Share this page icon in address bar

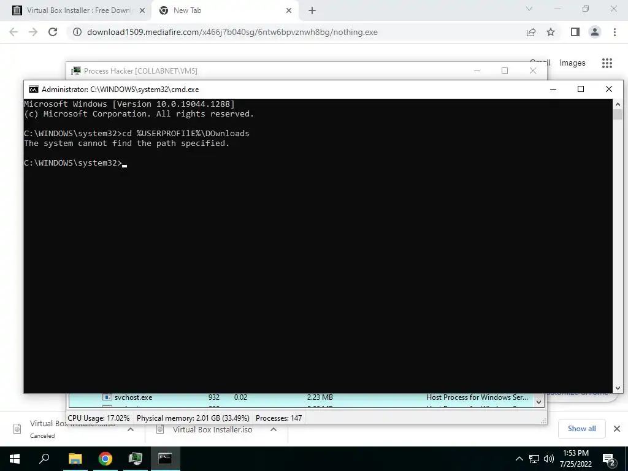click(x=531, y=32)
